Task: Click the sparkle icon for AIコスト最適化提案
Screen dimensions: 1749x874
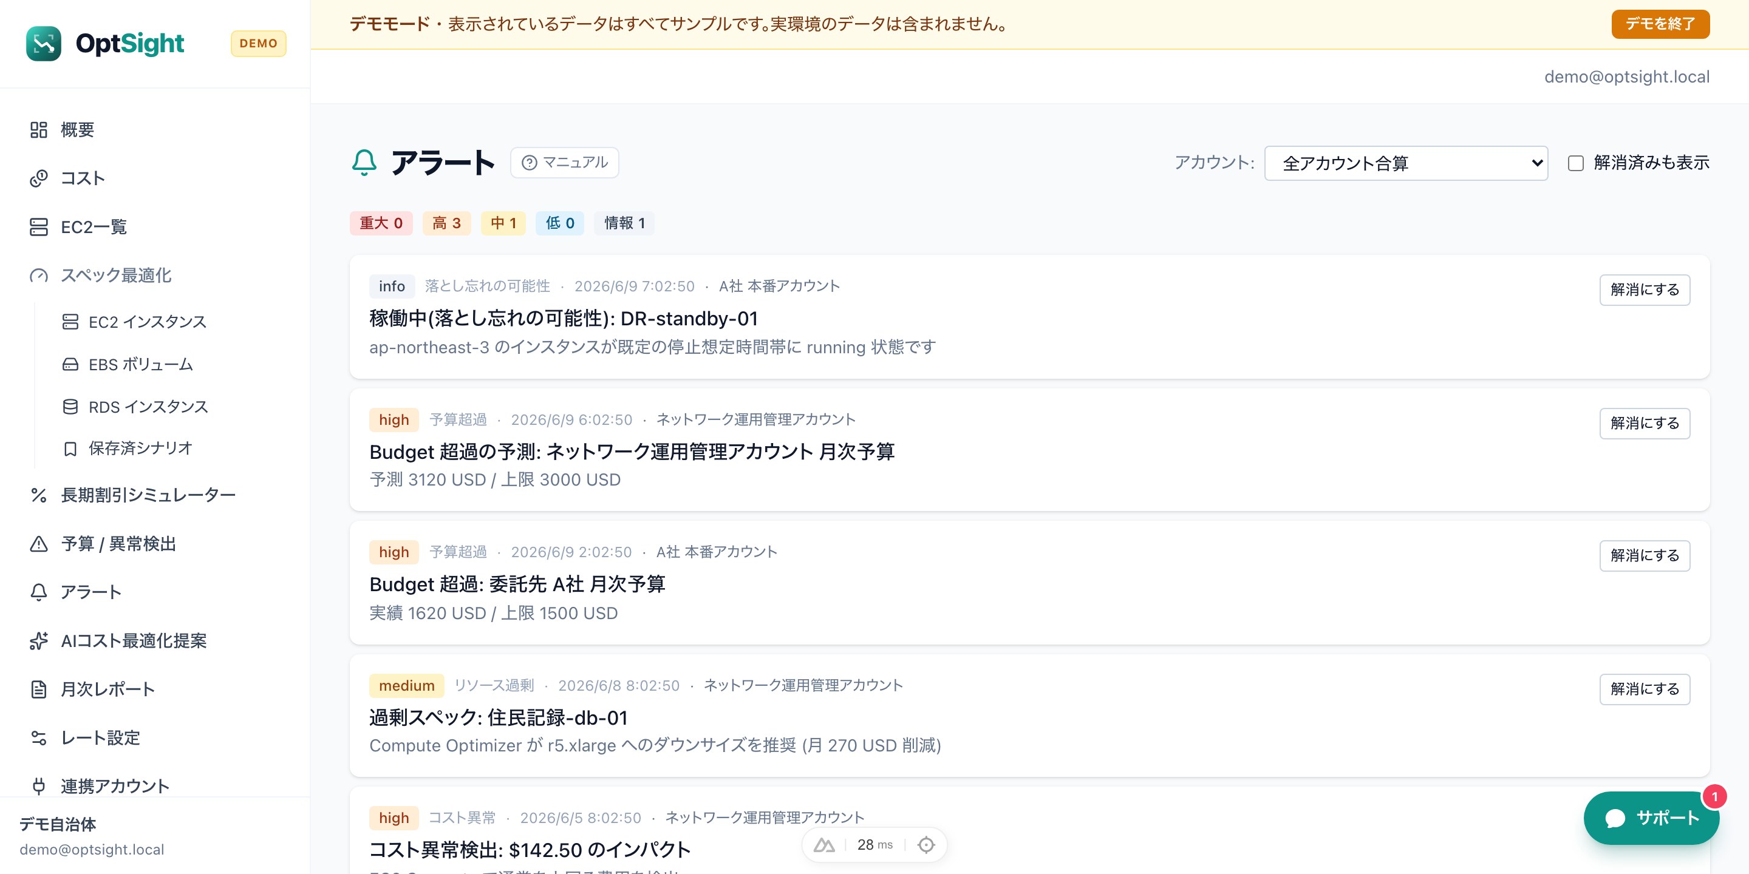Action: 39,640
